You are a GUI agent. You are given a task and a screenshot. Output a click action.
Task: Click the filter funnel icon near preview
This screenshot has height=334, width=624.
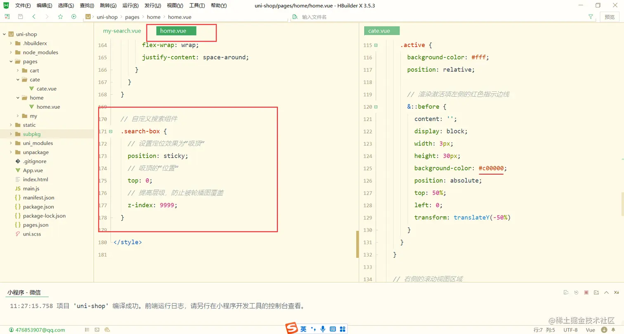[x=591, y=17]
